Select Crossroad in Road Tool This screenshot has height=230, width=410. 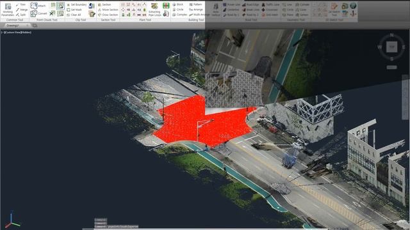270,10
